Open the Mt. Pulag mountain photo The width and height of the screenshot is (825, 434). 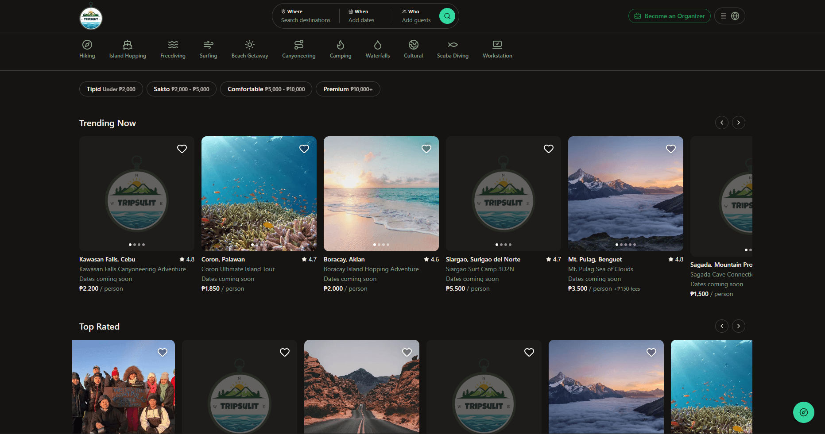626,194
